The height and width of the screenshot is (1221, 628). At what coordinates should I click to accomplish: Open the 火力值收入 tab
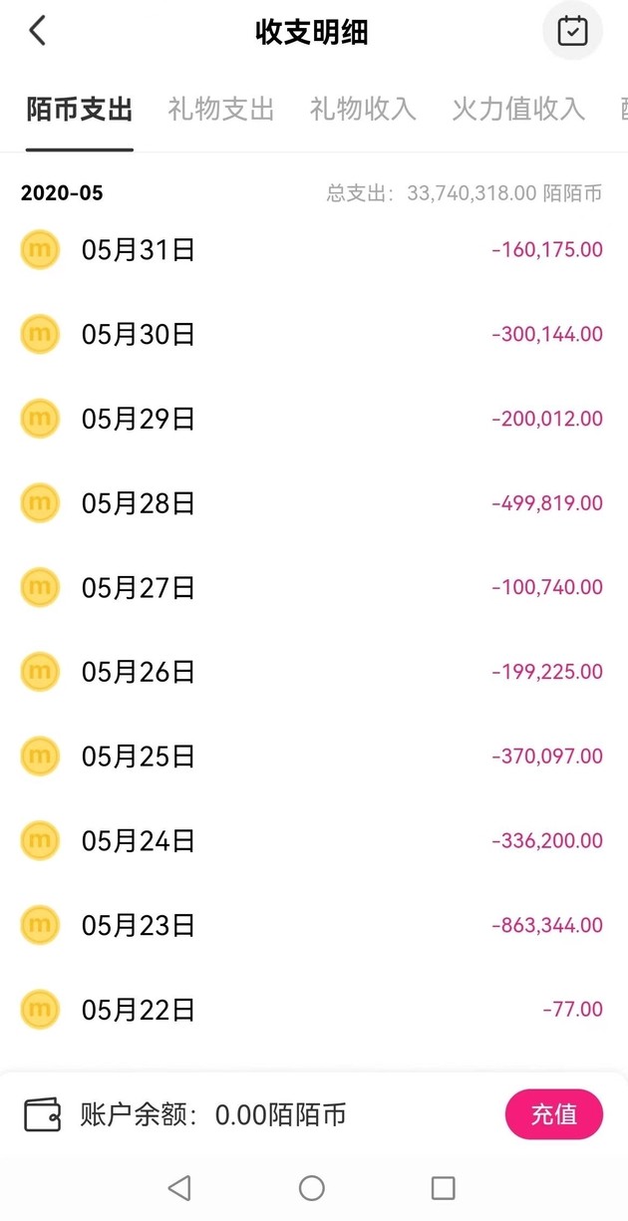click(x=517, y=110)
